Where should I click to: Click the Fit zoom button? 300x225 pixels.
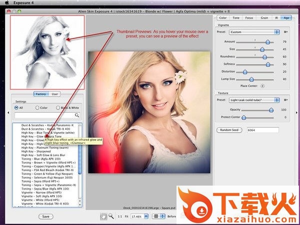point(126,217)
